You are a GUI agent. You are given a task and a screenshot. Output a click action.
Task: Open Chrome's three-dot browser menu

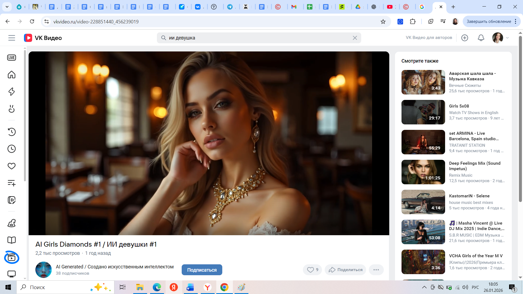[x=515, y=22]
